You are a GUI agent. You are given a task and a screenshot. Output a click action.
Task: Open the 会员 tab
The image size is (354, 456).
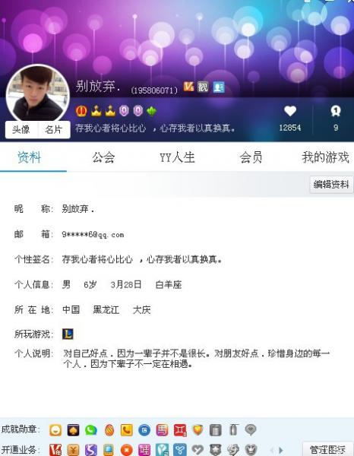pos(251,157)
